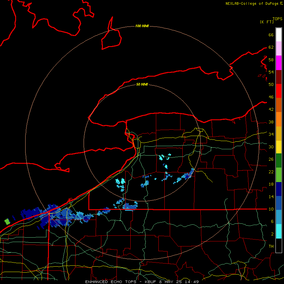Click the '100 NMI' range ring label
The image size is (284, 284).
[x=142, y=26]
